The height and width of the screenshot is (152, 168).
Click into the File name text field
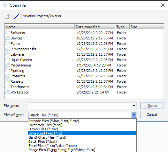[x=80, y=106]
